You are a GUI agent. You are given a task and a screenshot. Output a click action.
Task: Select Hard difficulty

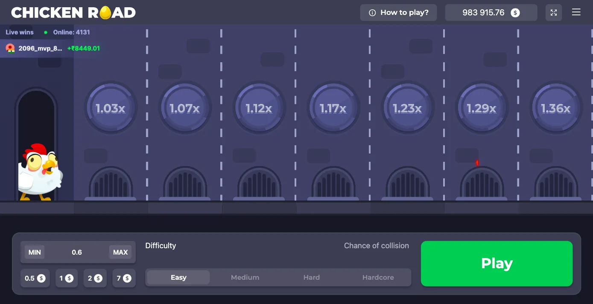(312, 278)
